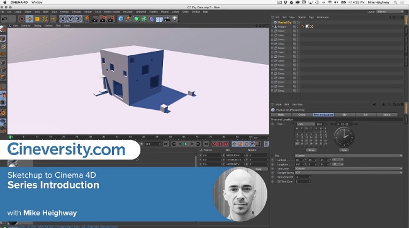Screen dimensions: 409x228
Task: Open the MoGraph menu
Action: (x=128, y=12)
